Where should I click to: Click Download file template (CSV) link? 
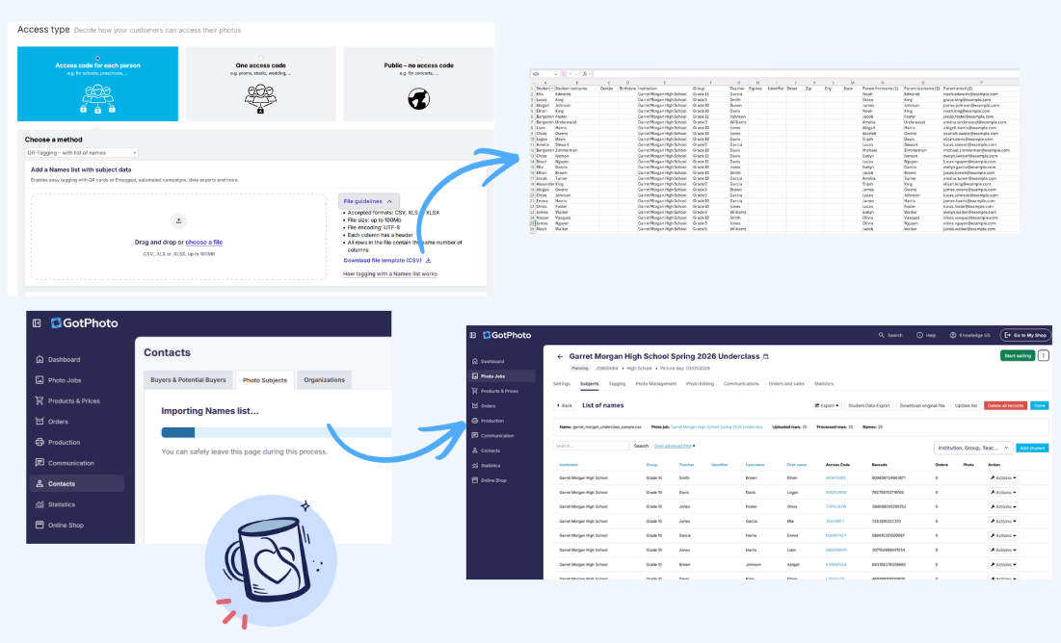pos(387,260)
